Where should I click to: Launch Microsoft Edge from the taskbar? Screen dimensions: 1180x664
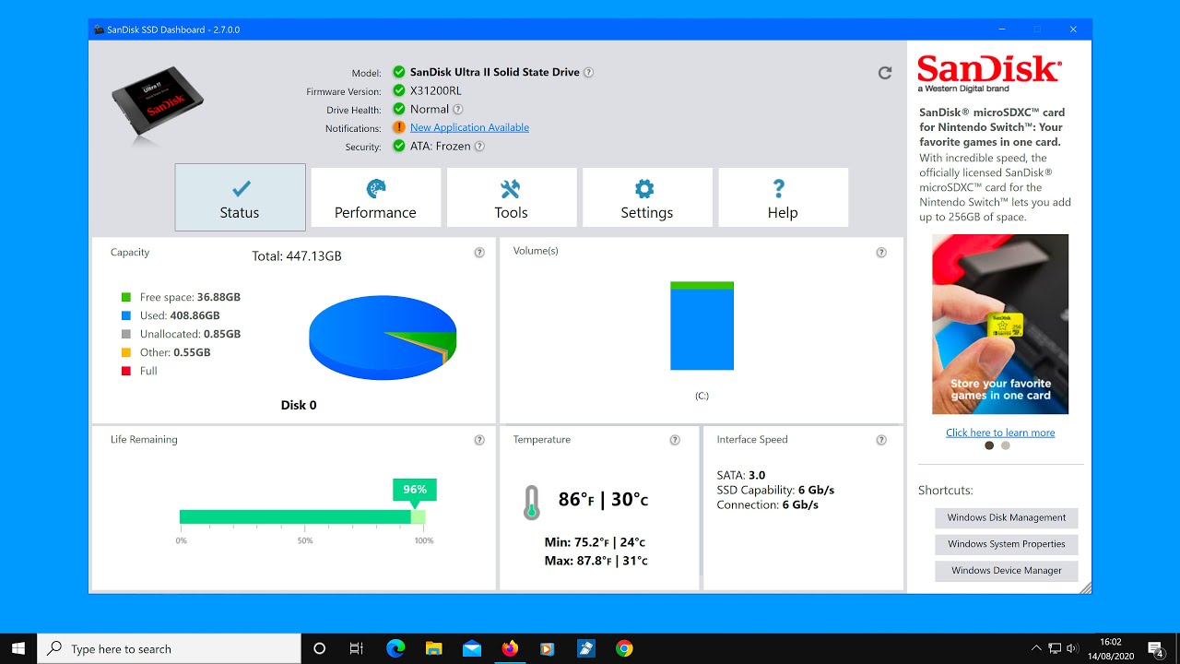(395, 648)
